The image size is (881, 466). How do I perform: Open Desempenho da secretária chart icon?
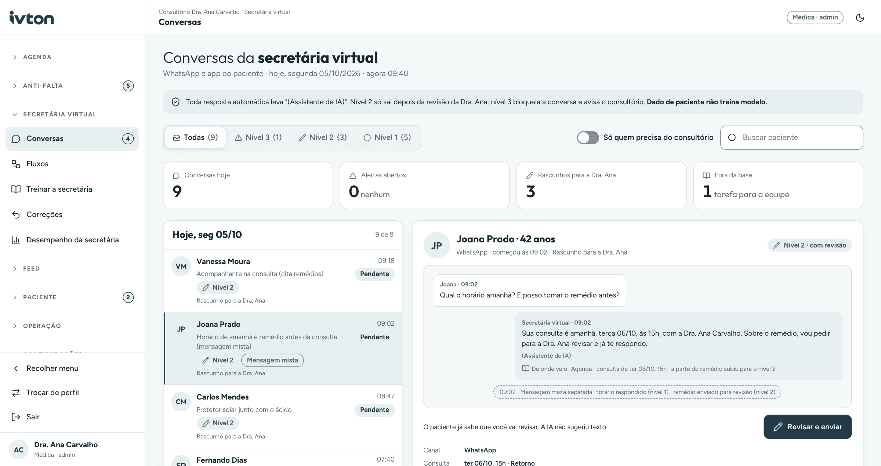[x=16, y=240]
